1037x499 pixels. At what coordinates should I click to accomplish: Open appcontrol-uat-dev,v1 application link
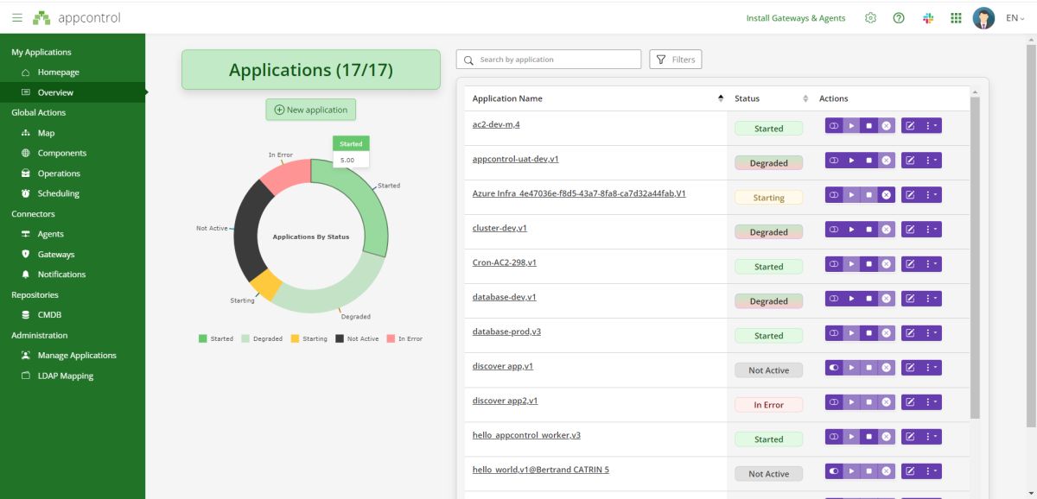516,159
